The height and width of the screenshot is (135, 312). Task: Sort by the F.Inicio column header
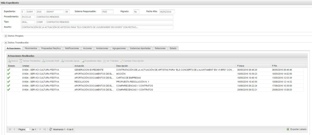(253, 66)
